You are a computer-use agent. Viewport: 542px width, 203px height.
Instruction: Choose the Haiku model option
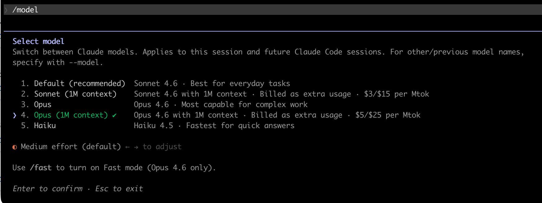pos(45,126)
